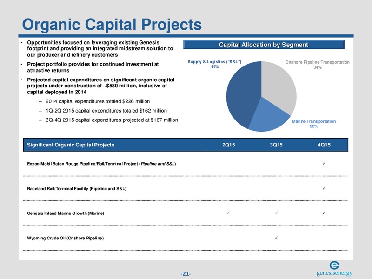Image resolution: width=372 pixels, height=279 pixels.
Task: Click the 2Q15 checkmark for Genesis Inland Marine
Action: (x=228, y=213)
